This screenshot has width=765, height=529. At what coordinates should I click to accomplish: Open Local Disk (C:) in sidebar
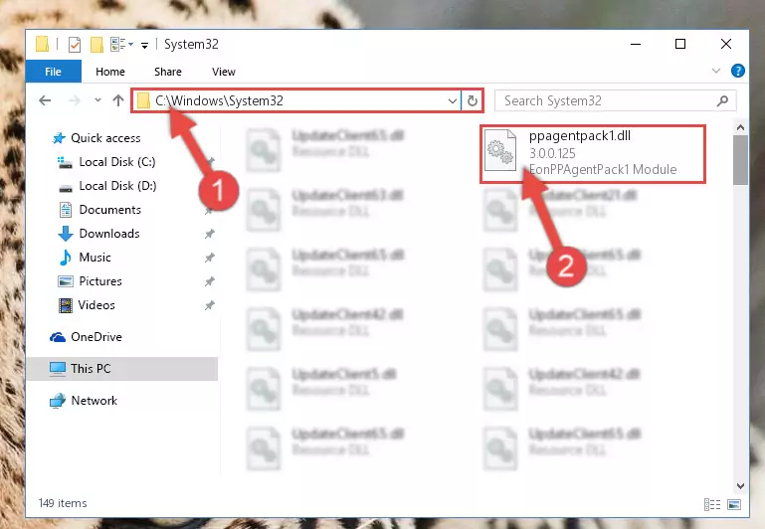pyautogui.click(x=106, y=162)
